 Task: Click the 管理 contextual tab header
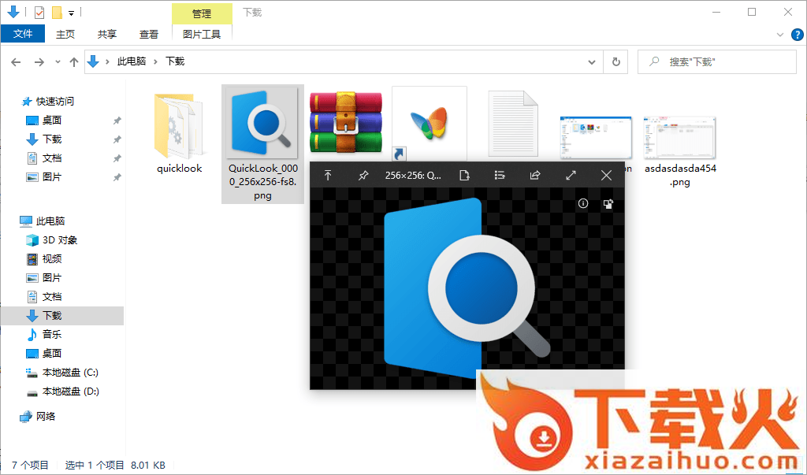(x=202, y=13)
